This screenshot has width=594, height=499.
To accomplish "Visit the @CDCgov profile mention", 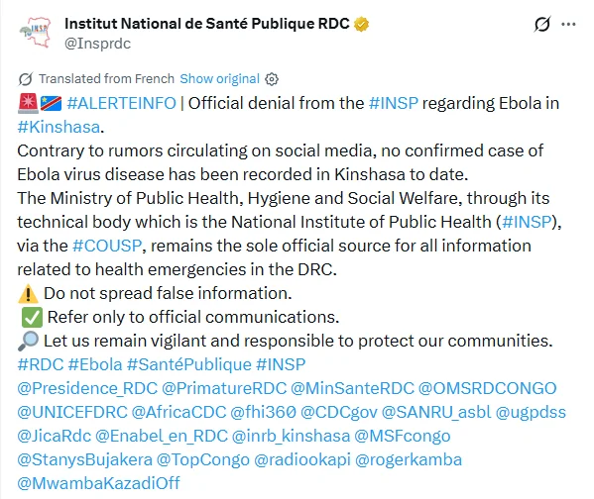I will (339, 412).
